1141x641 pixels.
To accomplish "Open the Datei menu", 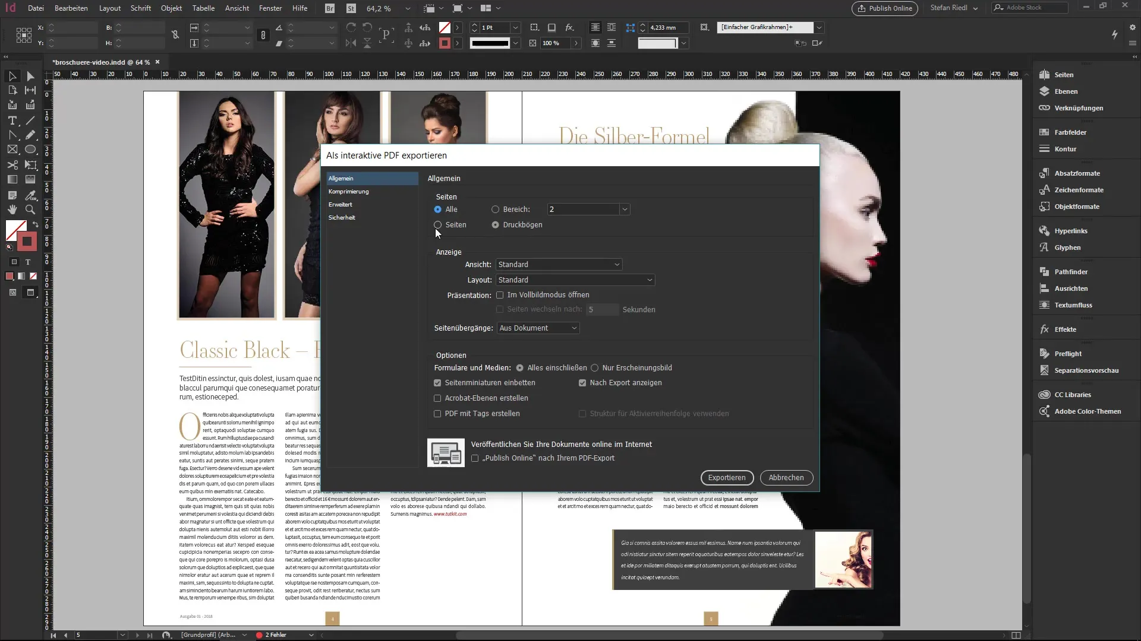I will [x=36, y=8].
